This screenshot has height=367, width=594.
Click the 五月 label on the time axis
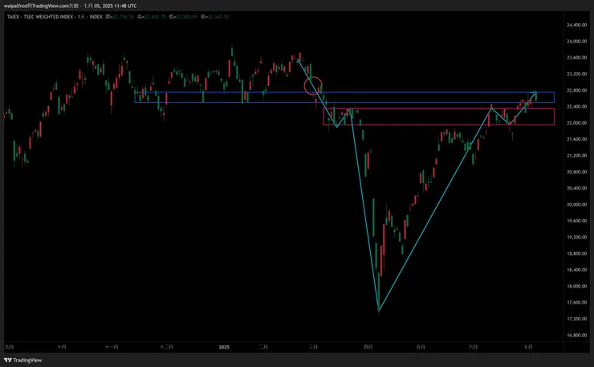pos(421,347)
